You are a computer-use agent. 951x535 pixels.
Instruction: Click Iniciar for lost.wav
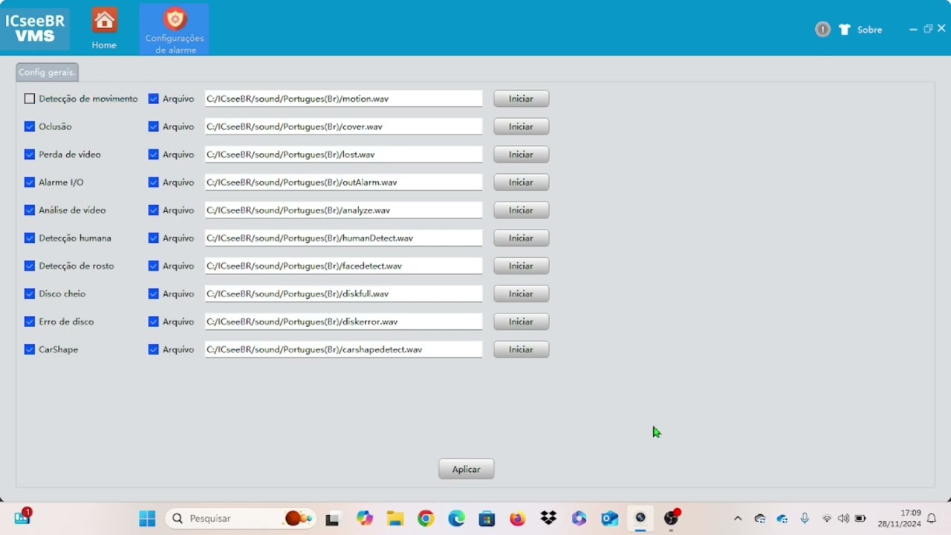click(521, 155)
